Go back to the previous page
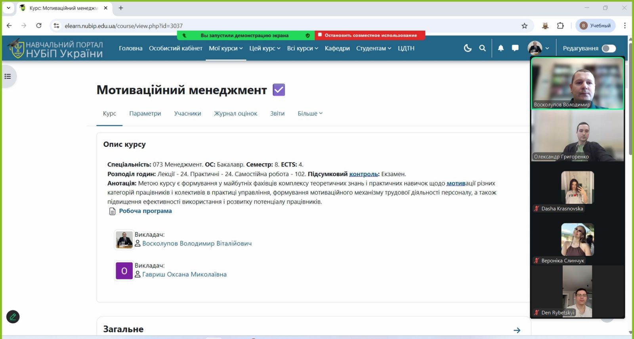634x339 pixels. pos(9,26)
